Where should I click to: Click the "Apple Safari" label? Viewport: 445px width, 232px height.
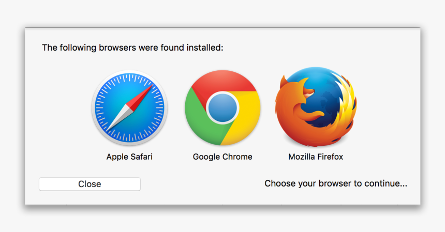point(129,157)
